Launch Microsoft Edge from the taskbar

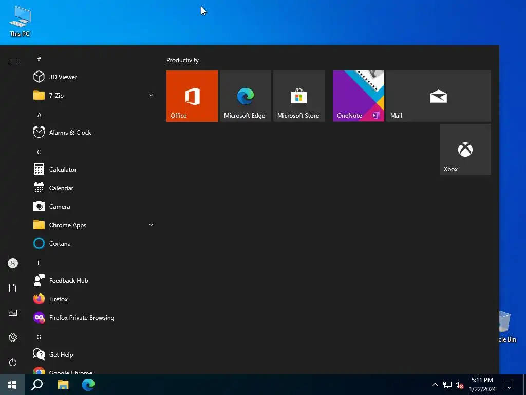point(88,385)
